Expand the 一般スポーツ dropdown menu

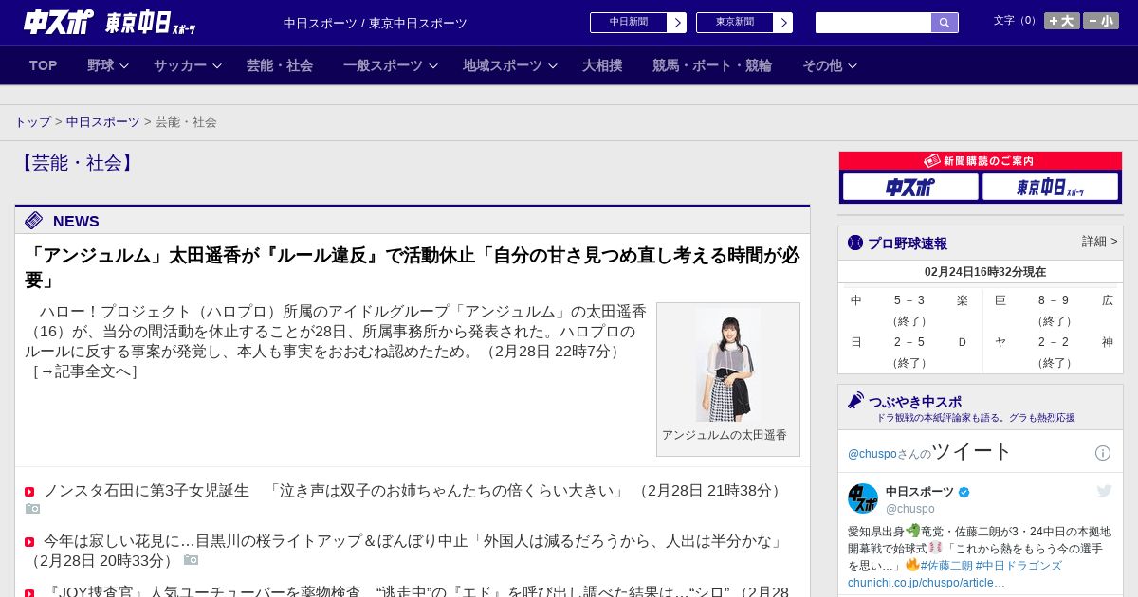pos(391,65)
